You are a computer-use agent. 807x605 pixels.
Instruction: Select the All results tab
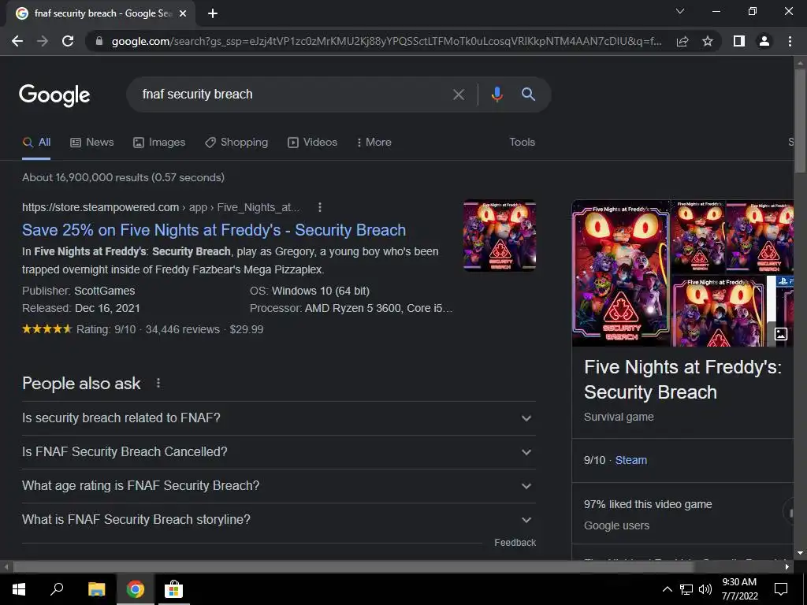pos(36,143)
